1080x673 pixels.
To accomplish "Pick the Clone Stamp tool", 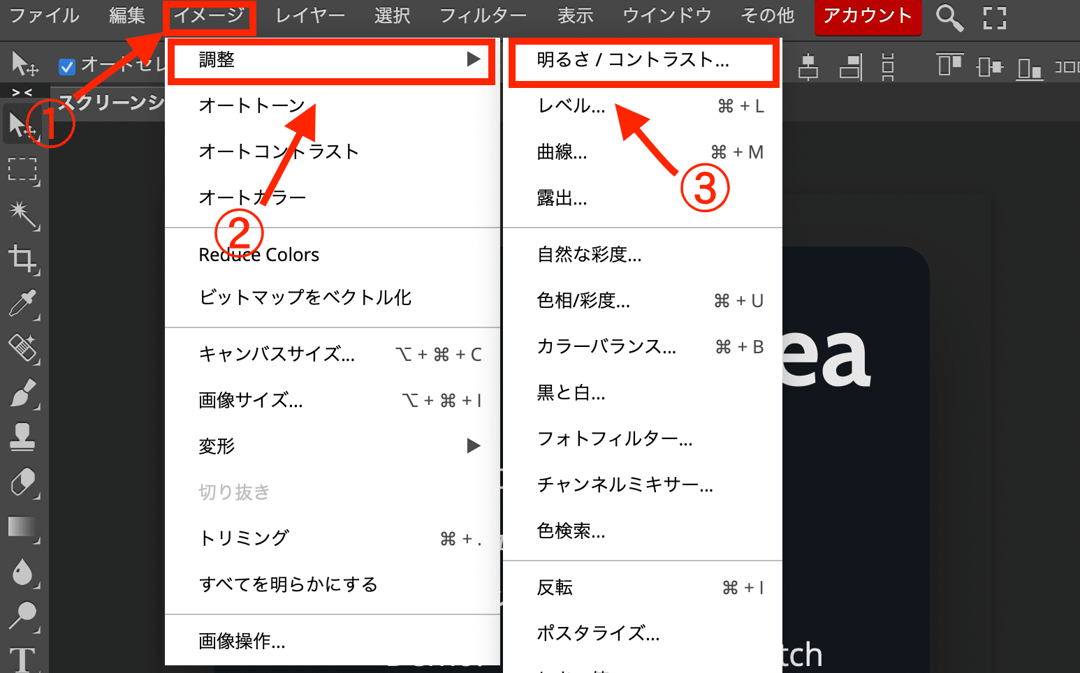I will coord(23,437).
